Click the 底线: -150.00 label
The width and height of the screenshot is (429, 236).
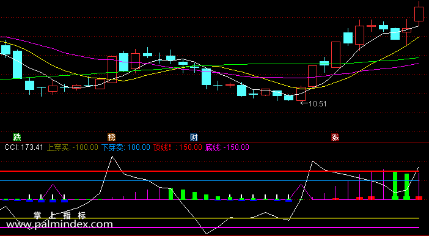click(x=227, y=147)
